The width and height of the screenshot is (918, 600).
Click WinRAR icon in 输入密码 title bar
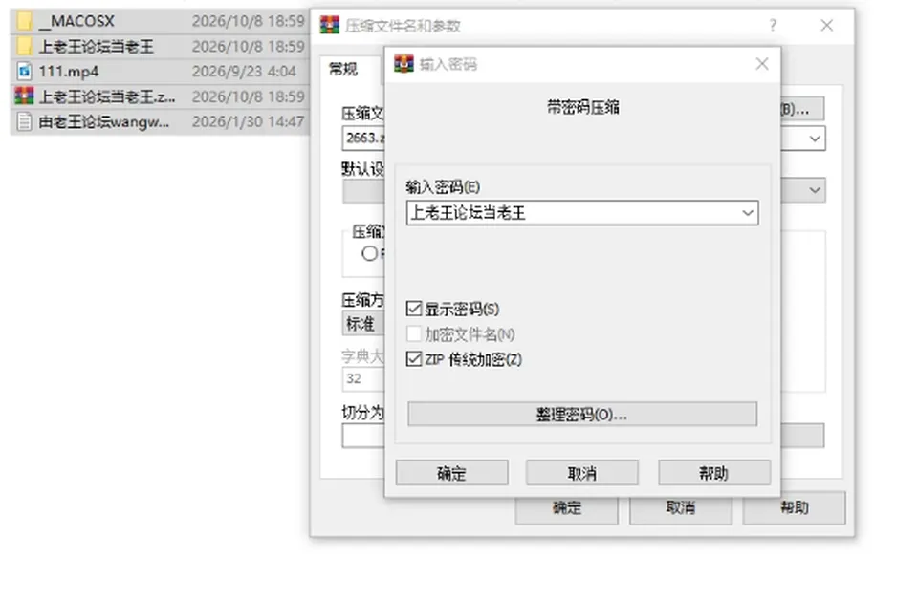click(x=404, y=64)
